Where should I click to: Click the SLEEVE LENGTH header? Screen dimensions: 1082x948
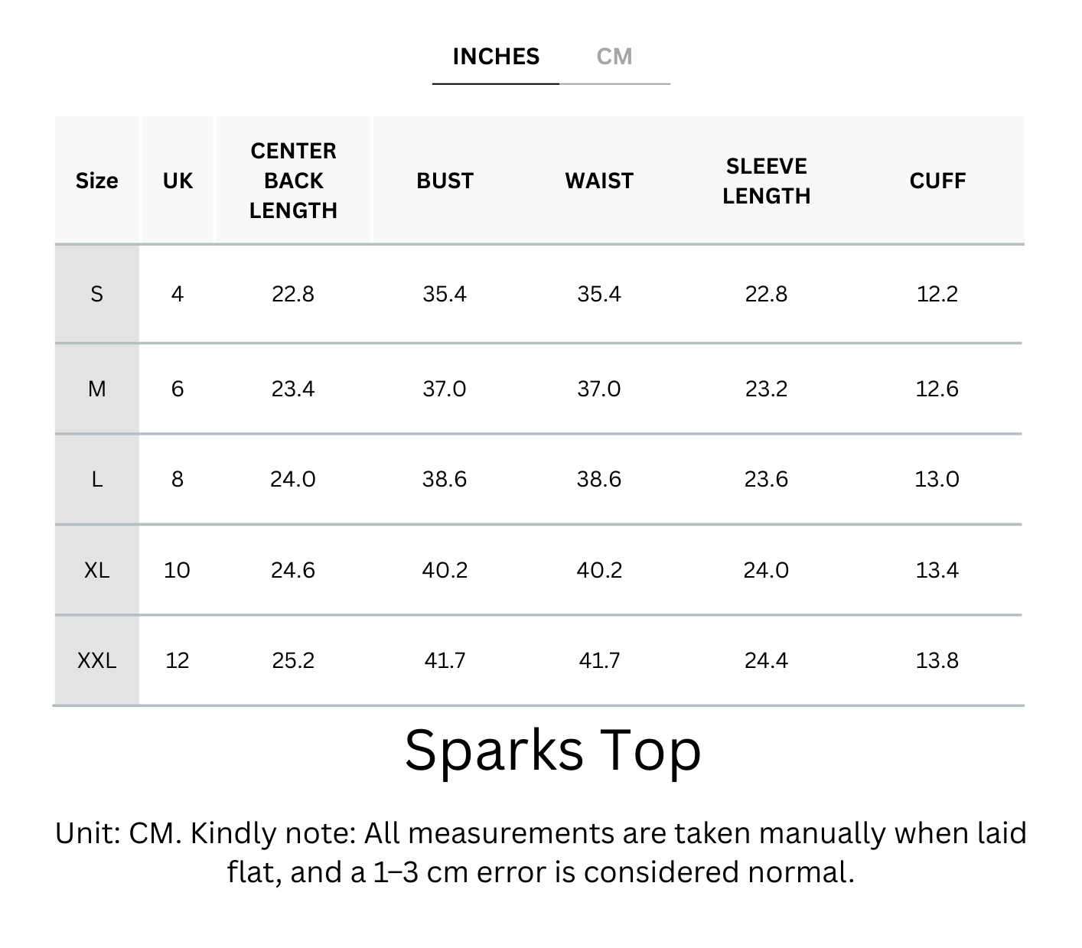(766, 181)
